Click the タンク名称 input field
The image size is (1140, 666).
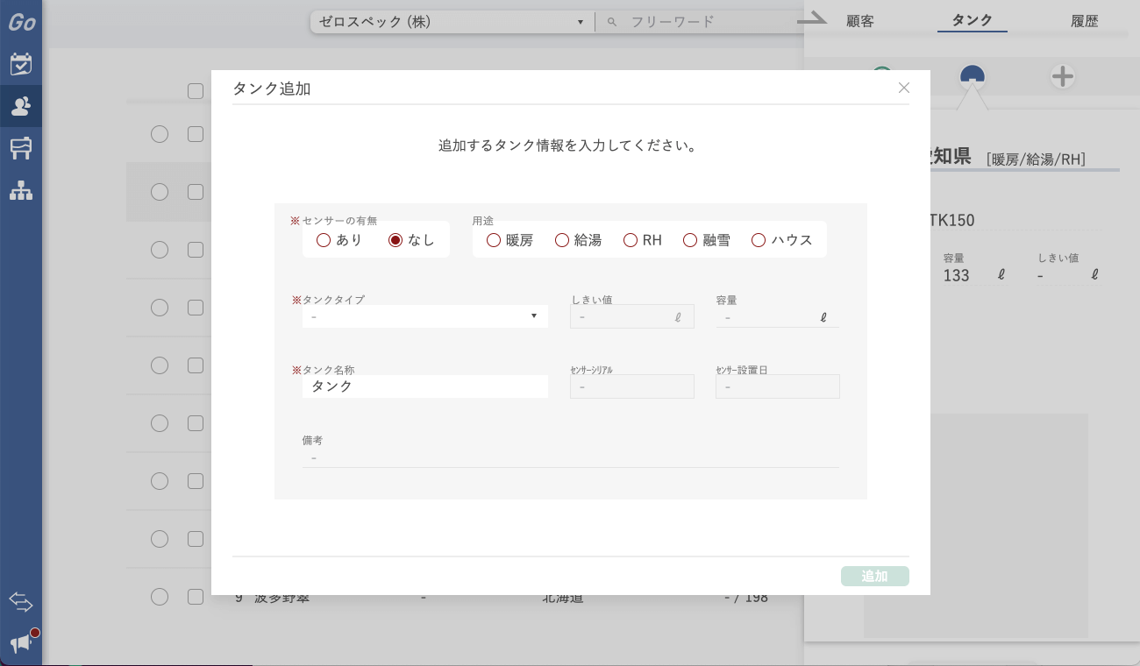click(425, 386)
